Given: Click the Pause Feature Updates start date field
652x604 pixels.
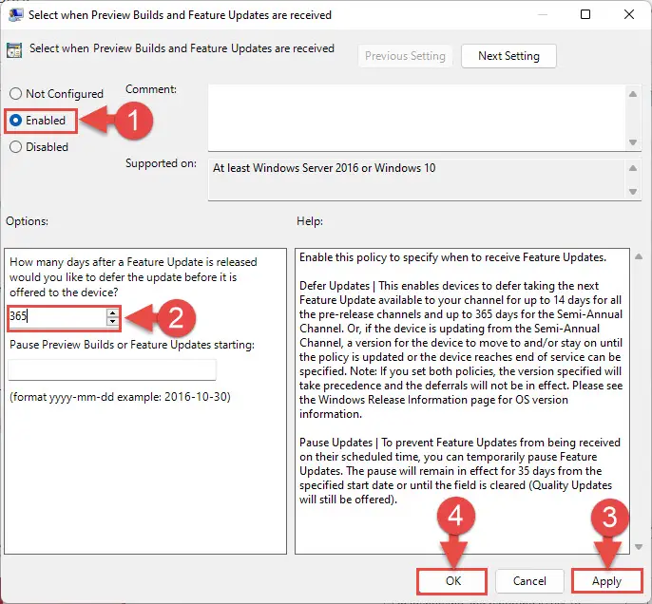Looking at the screenshot, I should (x=112, y=369).
